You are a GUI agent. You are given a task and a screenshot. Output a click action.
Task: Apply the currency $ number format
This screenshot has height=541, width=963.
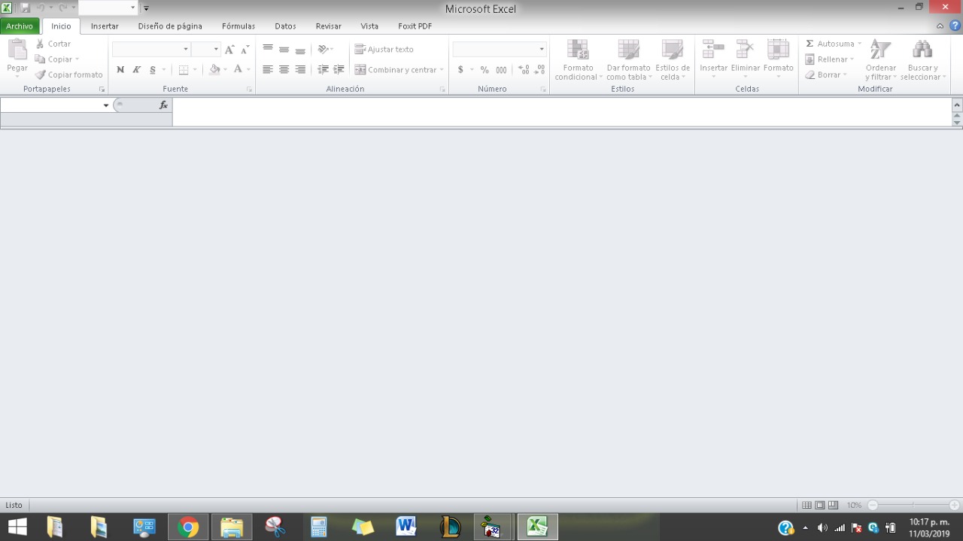point(460,70)
